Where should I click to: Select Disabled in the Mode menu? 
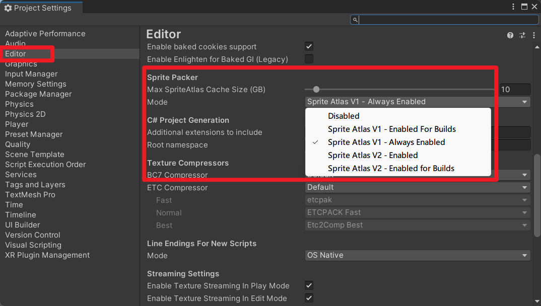pos(398,116)
